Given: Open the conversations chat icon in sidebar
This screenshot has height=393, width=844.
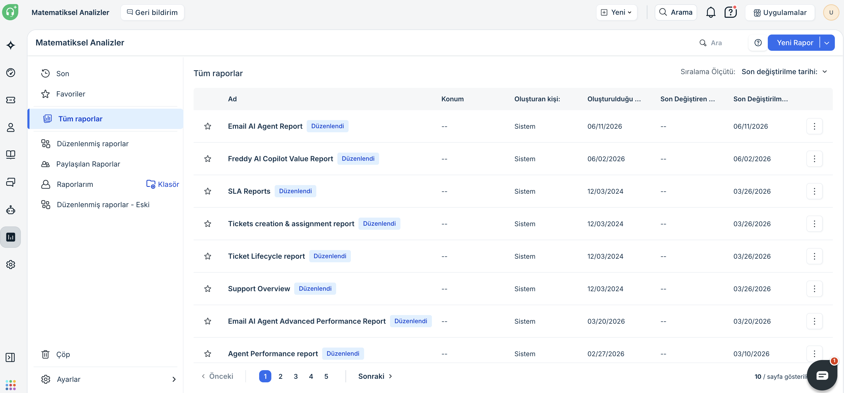Looking at the screenshot, I should click(10, 182).
